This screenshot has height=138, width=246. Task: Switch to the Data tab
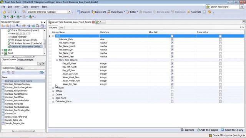point(61,28)
